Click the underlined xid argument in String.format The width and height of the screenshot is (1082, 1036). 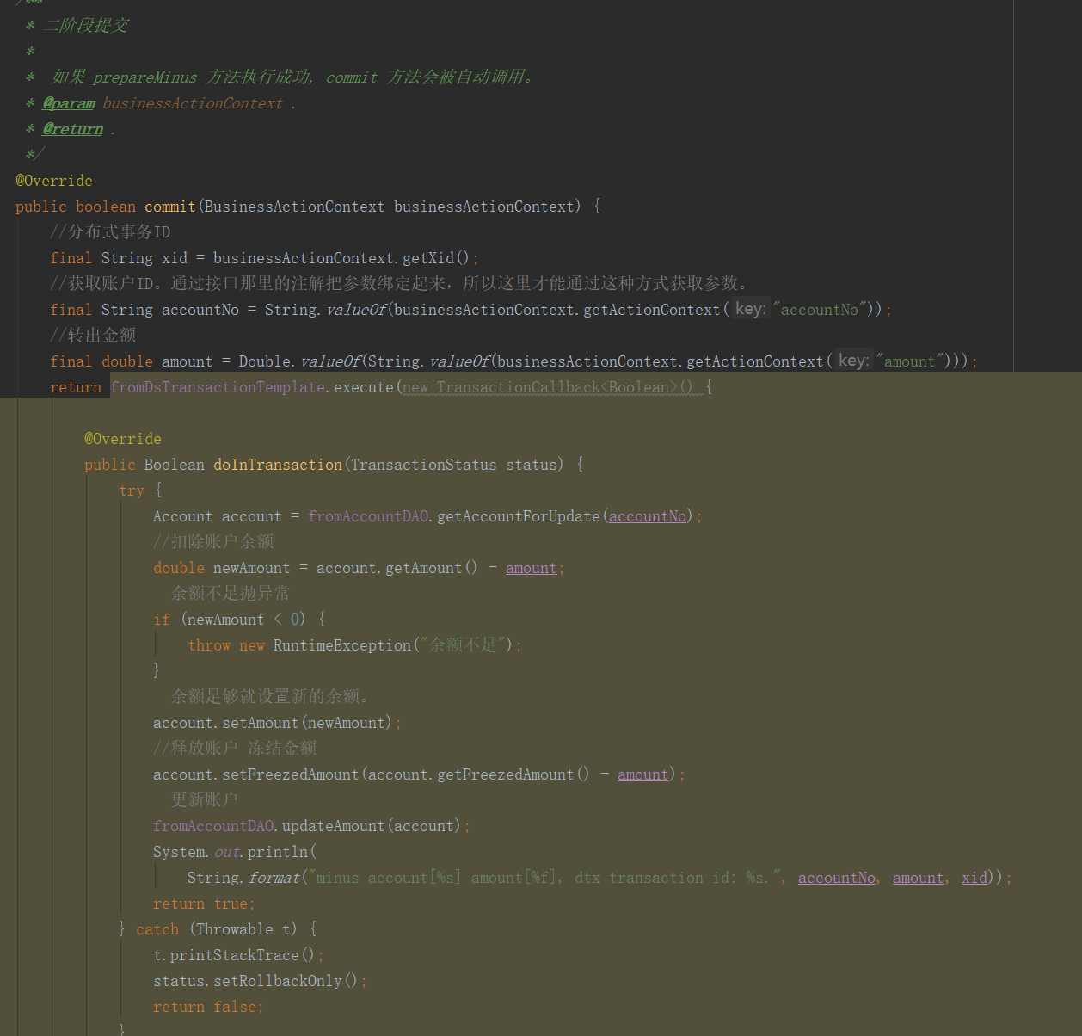click(974, 878)
